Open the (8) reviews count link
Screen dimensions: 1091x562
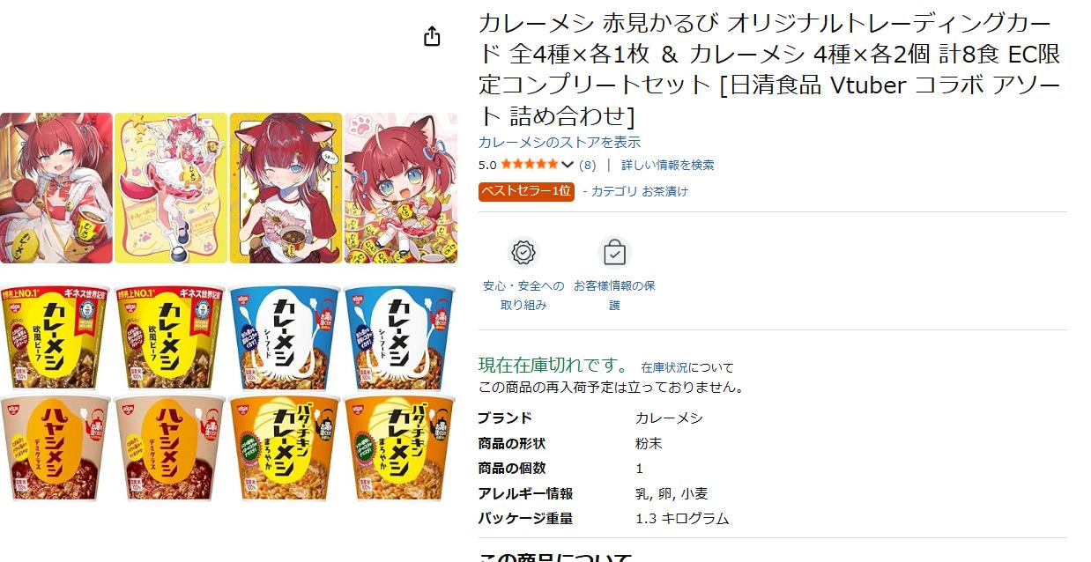click(x=588, y=165)
